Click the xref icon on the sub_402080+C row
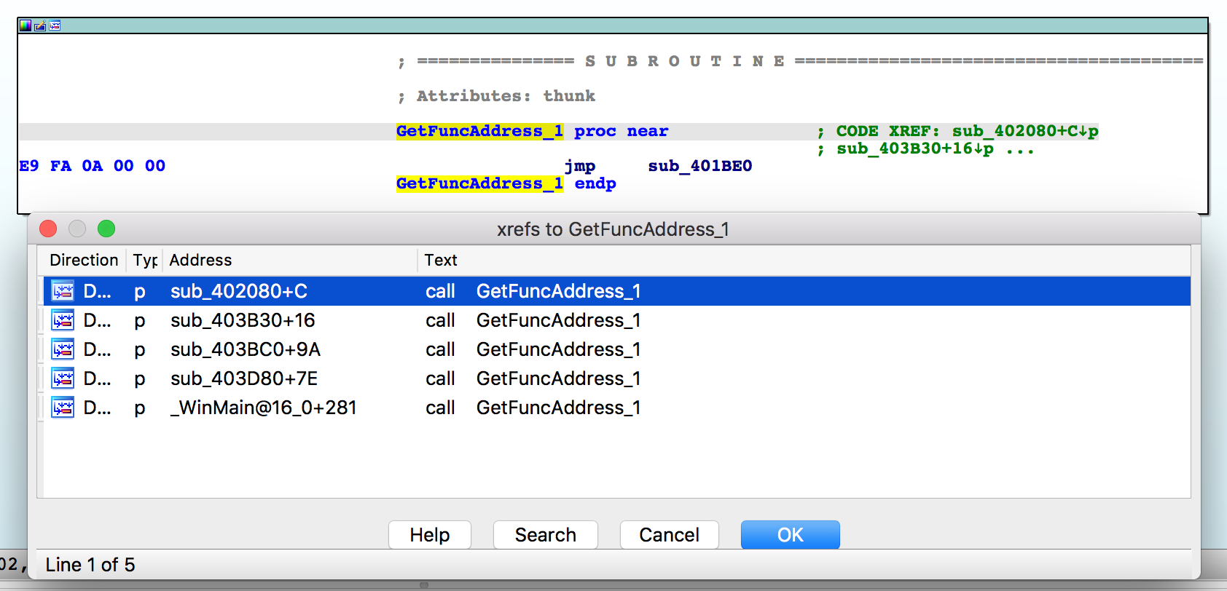 (63, 291)
